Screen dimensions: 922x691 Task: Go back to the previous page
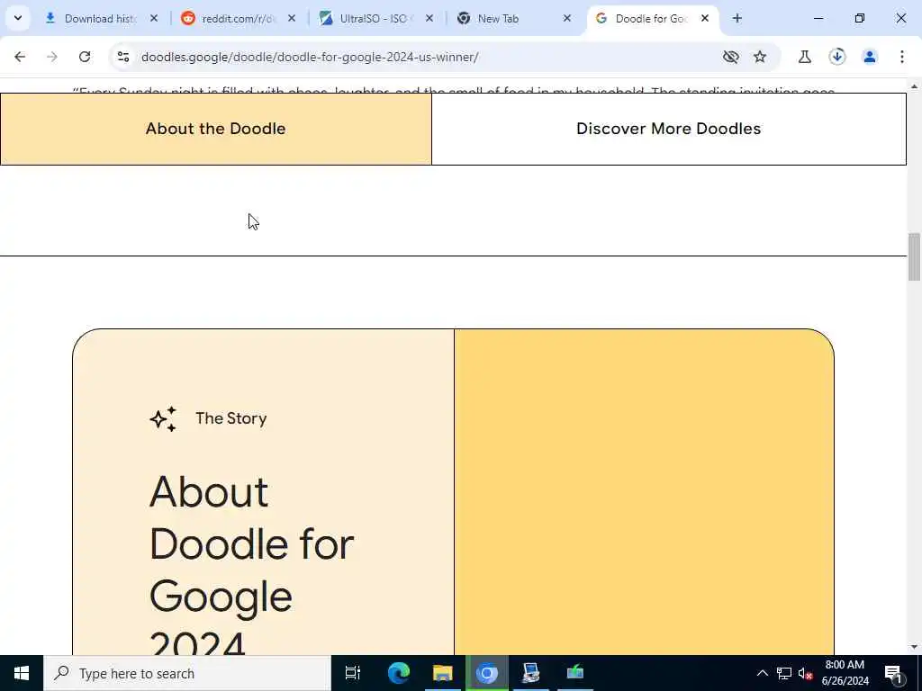click(x=20, y=57)
